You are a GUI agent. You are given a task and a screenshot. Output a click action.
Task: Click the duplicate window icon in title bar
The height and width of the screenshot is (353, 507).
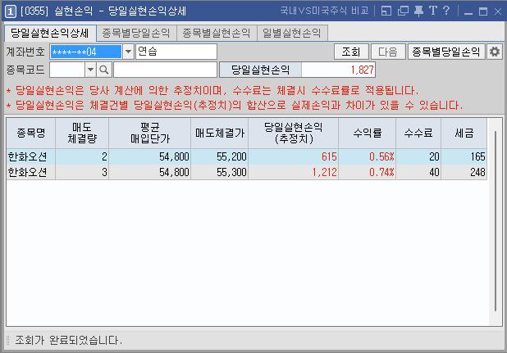tap(403, 11)
